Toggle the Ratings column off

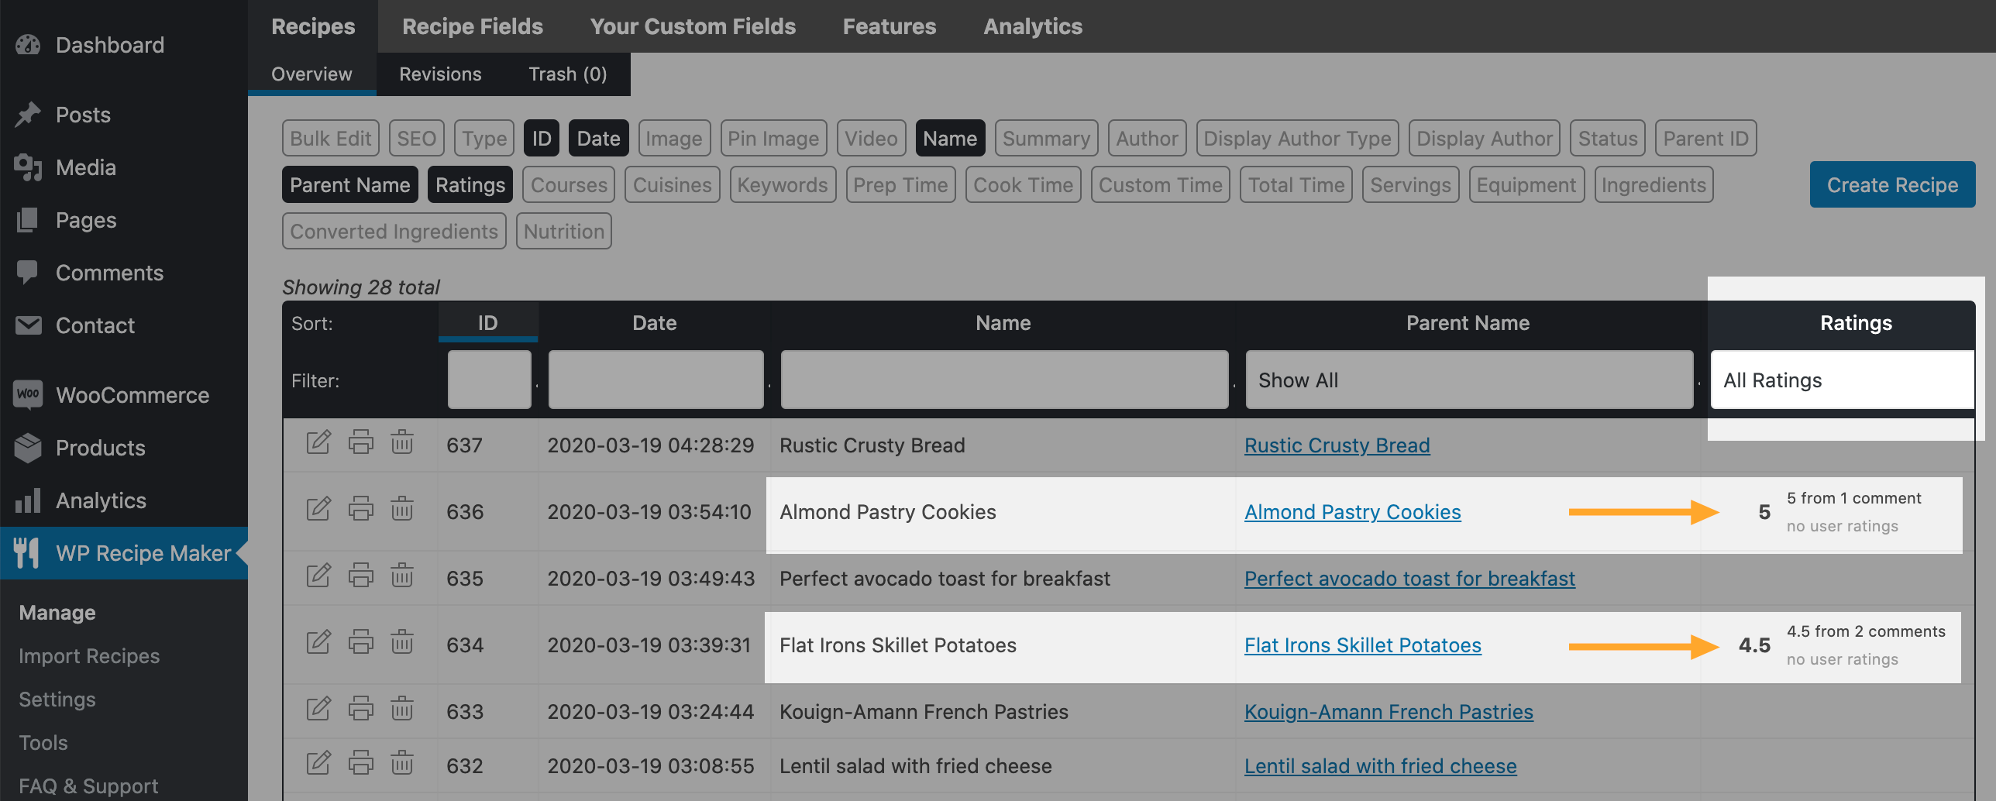(x=470, y=185)
